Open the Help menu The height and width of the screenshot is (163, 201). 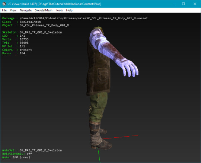click(69, 10)
